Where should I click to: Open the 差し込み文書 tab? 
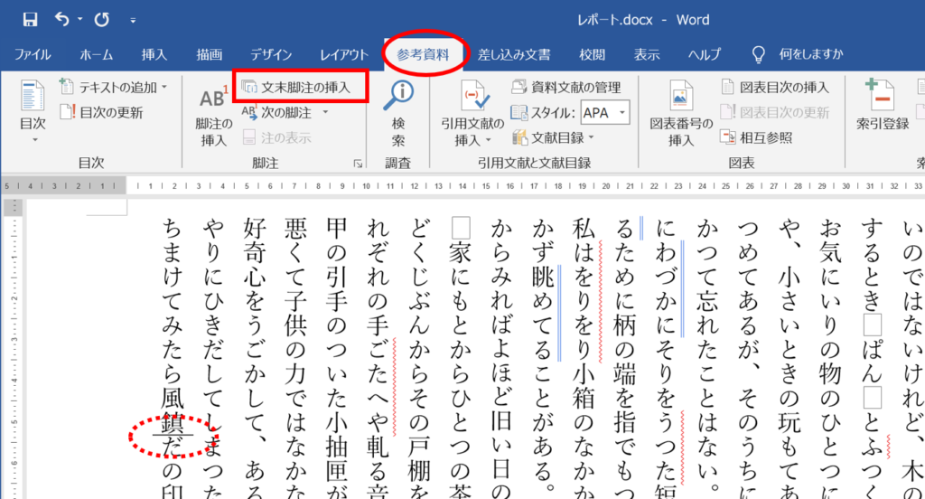514,54
